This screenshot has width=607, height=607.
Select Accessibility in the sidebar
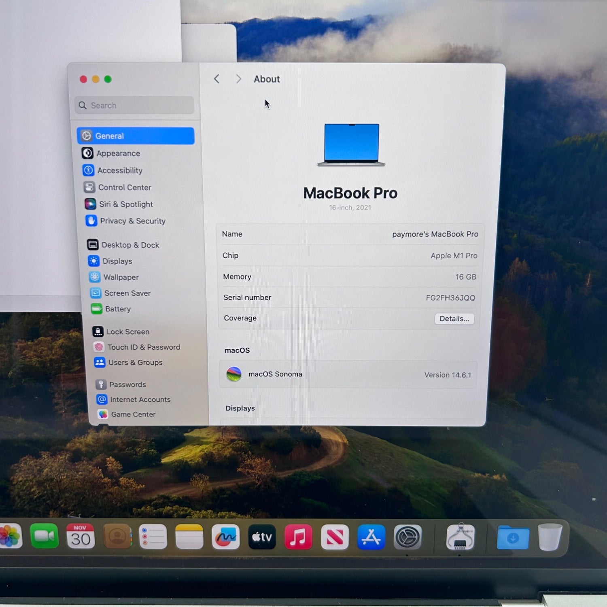point(119,170)
